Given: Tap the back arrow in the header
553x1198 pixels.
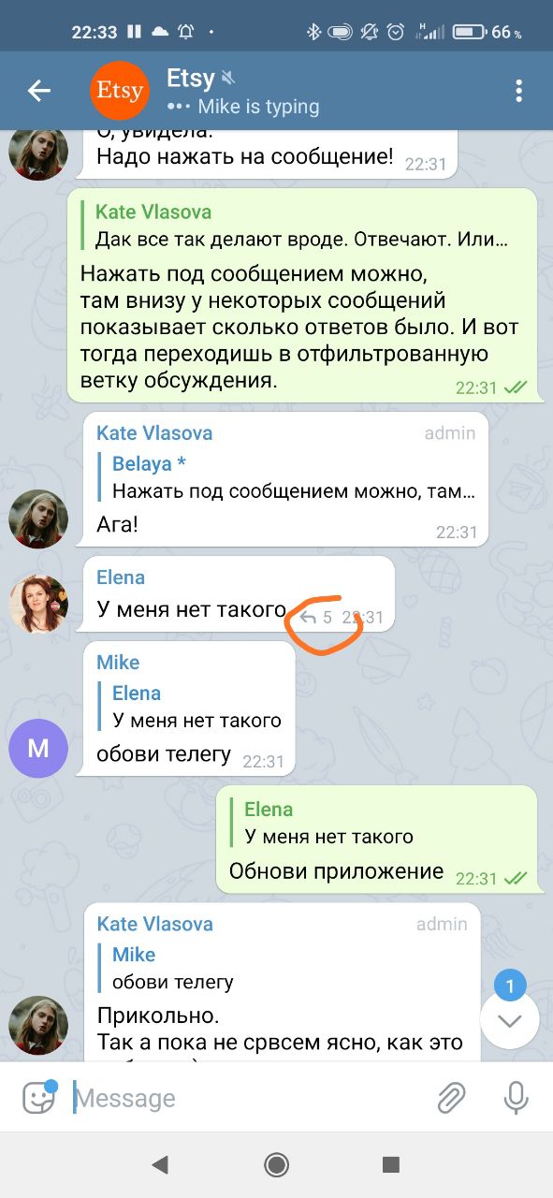Looking at the screenshot, I should pos(38,91).
